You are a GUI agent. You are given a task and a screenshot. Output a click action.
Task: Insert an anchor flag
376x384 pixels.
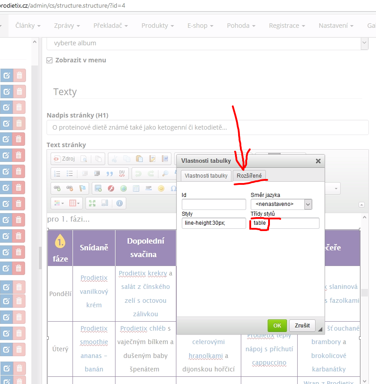click(82, 188)
